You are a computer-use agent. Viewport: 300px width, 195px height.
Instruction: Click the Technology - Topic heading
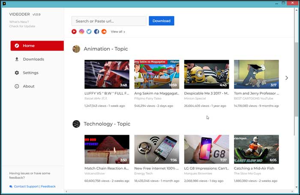click(107, 124)
